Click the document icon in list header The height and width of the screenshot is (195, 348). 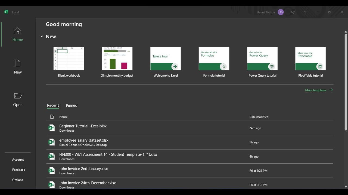pyautogui.click(x=52, y=117)
